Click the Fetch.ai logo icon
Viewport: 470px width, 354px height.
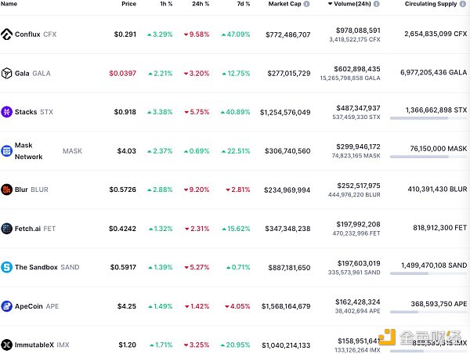(x=7, y=228)
